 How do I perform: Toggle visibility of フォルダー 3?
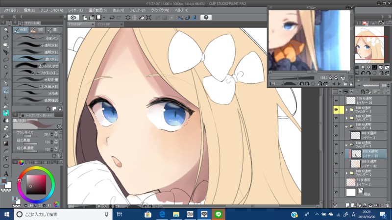pos(336,118)
